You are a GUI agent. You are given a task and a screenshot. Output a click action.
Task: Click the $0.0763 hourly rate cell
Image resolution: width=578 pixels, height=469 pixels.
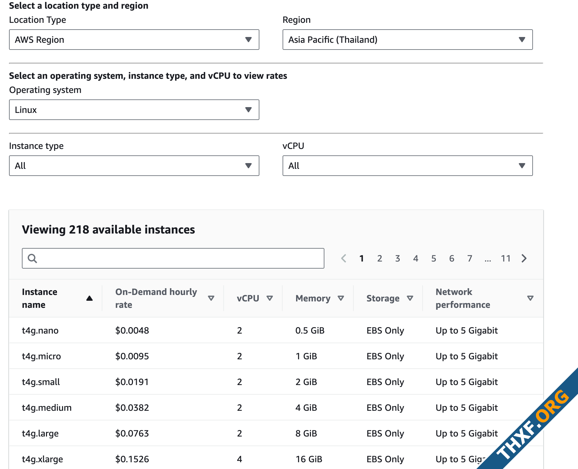coord(132,433)
